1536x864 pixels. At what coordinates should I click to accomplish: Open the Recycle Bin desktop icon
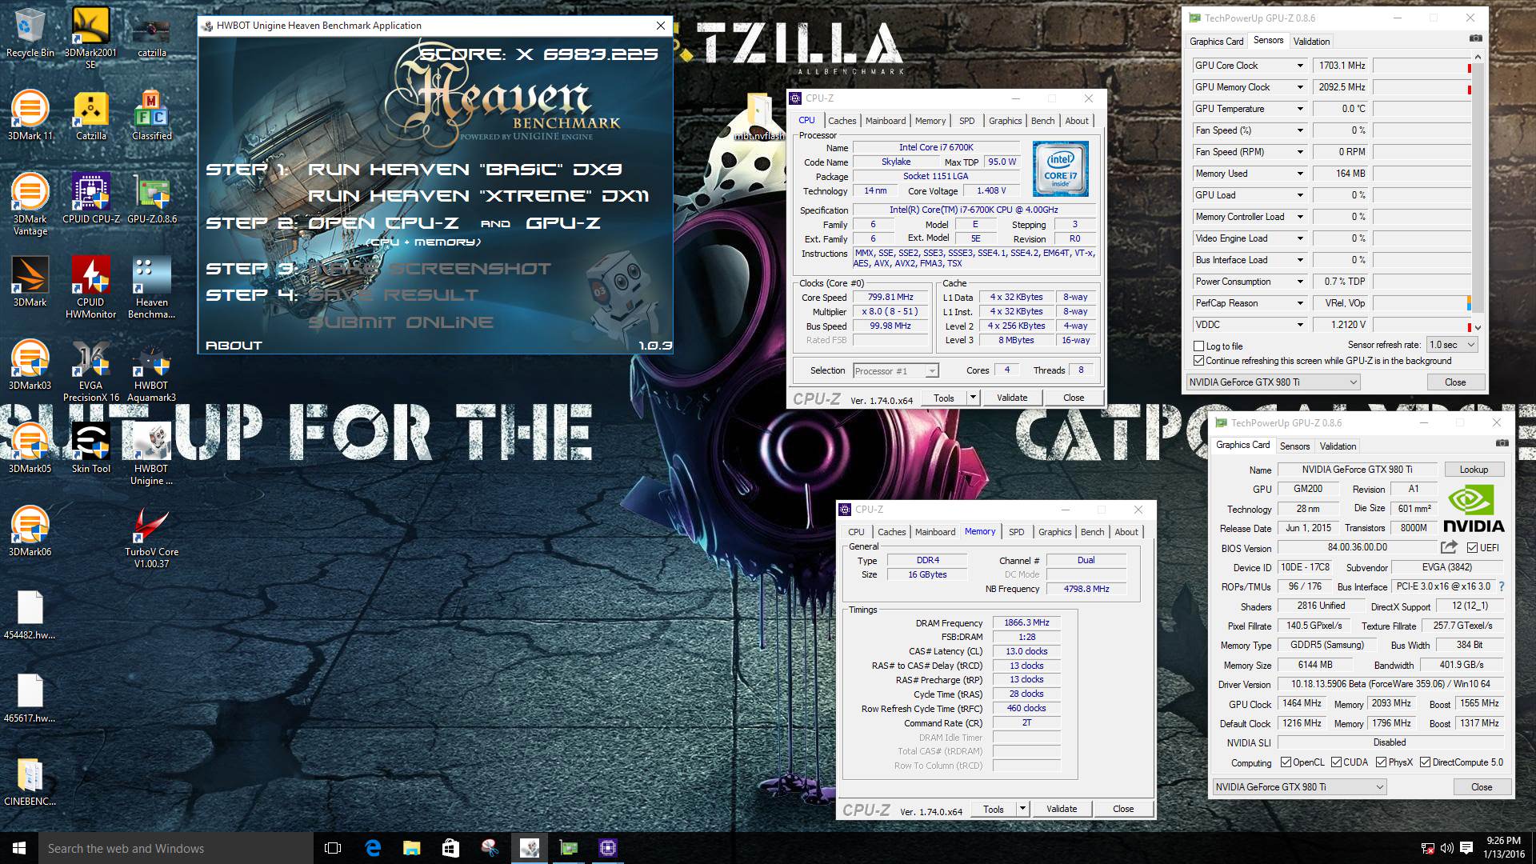tap(30, 34)
